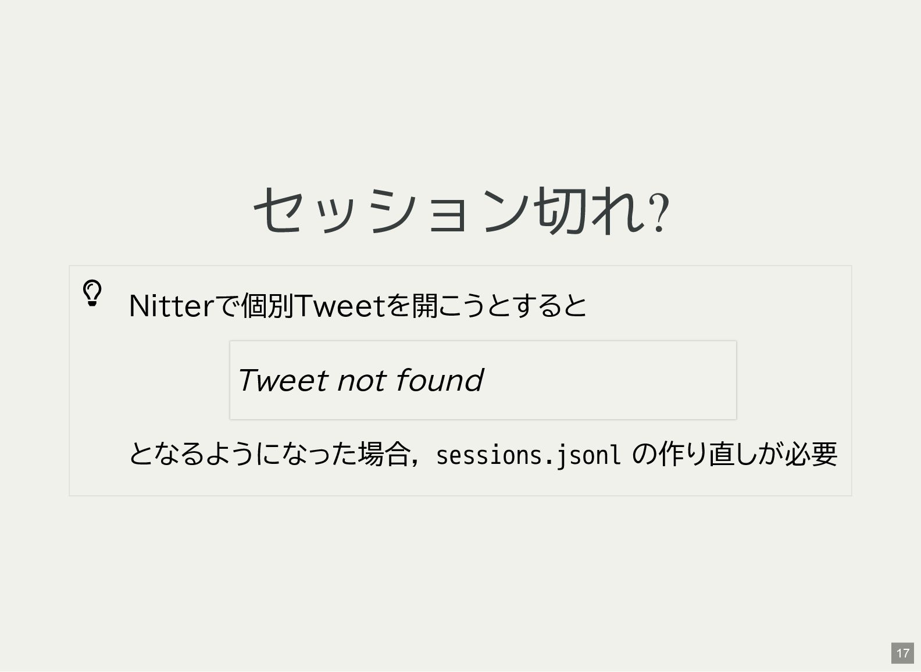Click the text 開こうとすると
The image size is (921, 672).
(x=499, y=306)
